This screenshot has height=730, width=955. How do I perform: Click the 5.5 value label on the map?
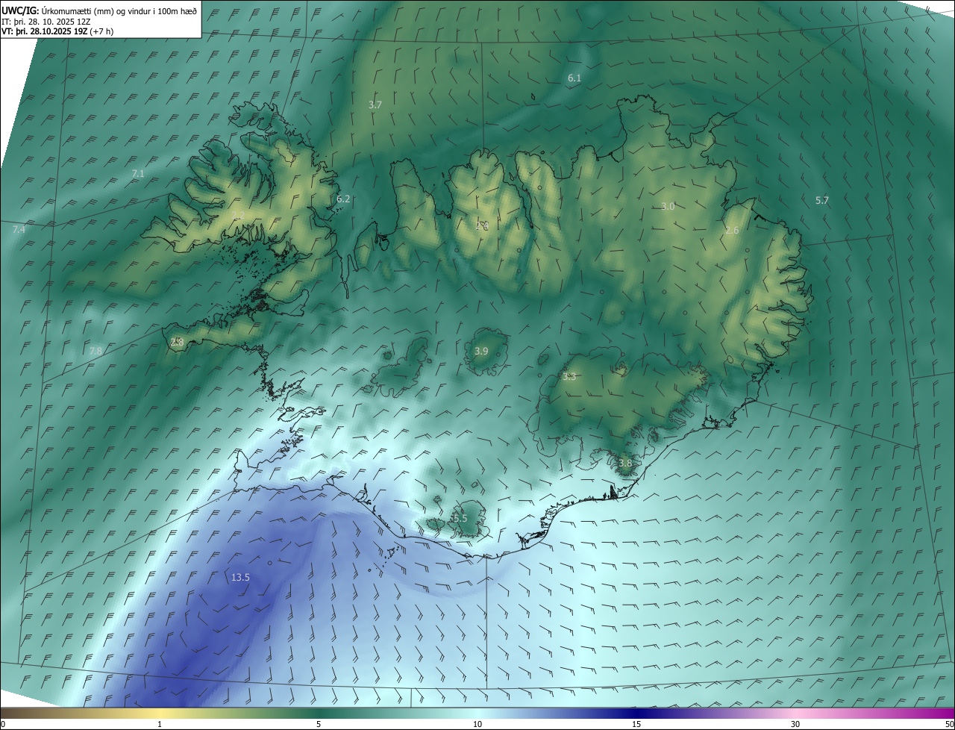[460, 519]
